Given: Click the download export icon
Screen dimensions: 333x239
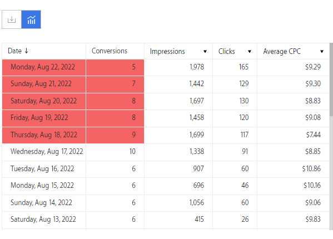Looking at the screenshot, I should coord(12,19).
